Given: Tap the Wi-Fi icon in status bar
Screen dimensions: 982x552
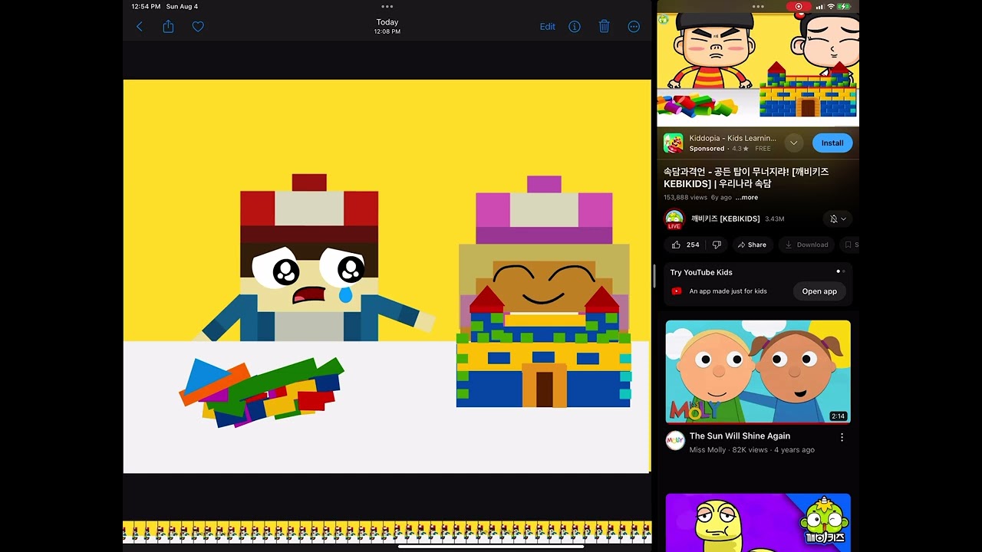Looking at the screenshot, I should click(x=830, y=6).
